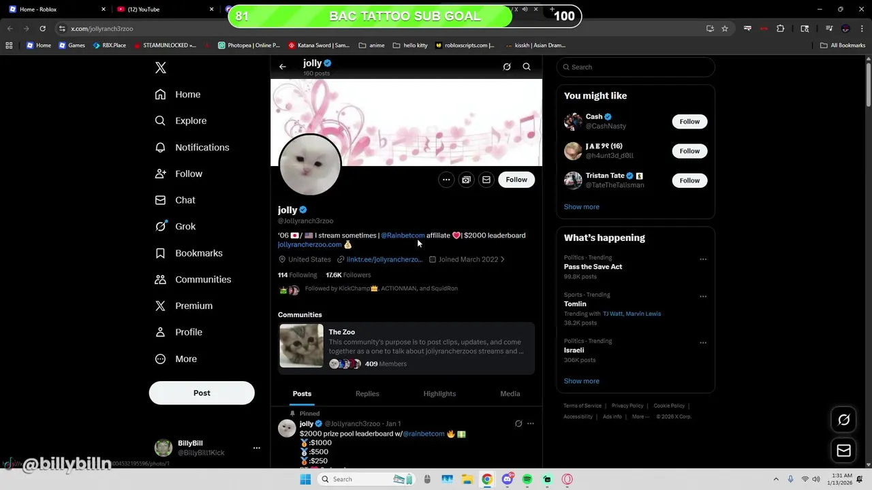This screenshot has width=872, height=490.
Task: Open jollyrancherzoo.com link
Action: coord(309,244)
